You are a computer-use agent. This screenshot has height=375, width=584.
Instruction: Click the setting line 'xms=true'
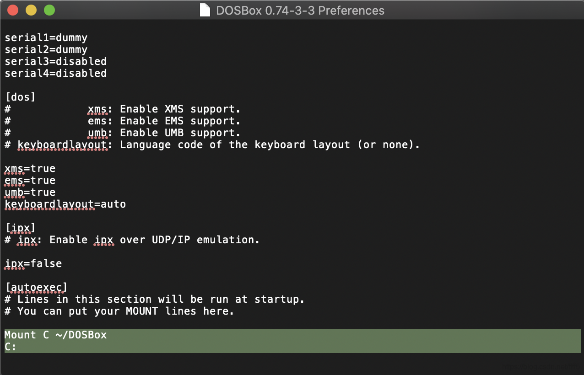pyautogui.click(x=30, y=168)
